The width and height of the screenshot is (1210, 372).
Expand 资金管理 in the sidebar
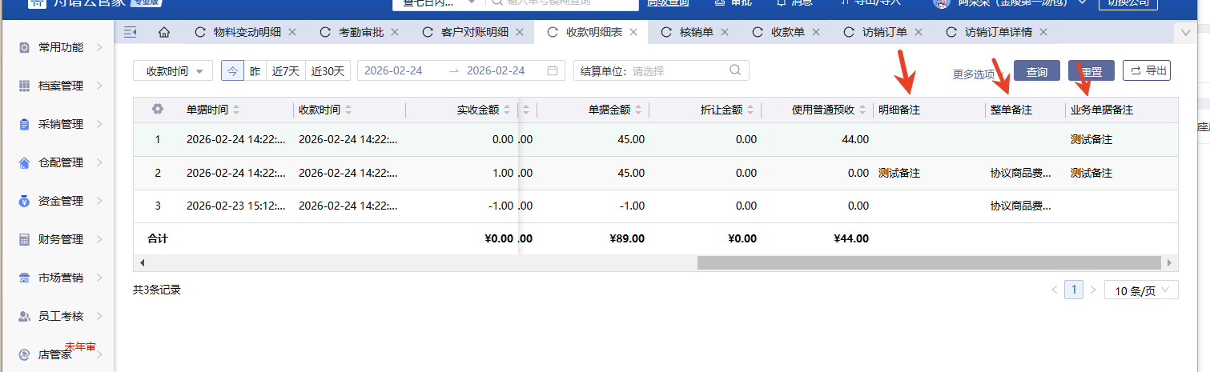[x=61, y=201]
